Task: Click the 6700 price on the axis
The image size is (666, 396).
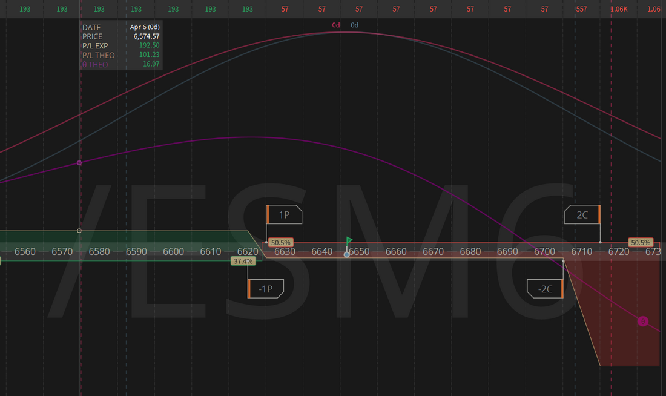Action: [x=545, y=251]
